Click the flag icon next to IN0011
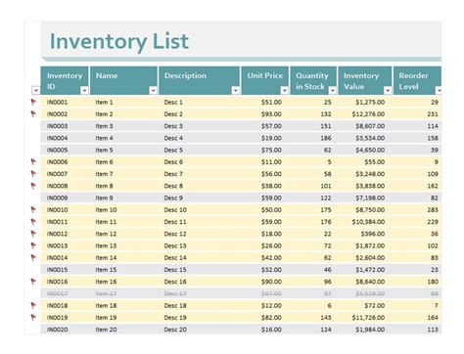Screen dimensions: 464x354 coord(33,222)
